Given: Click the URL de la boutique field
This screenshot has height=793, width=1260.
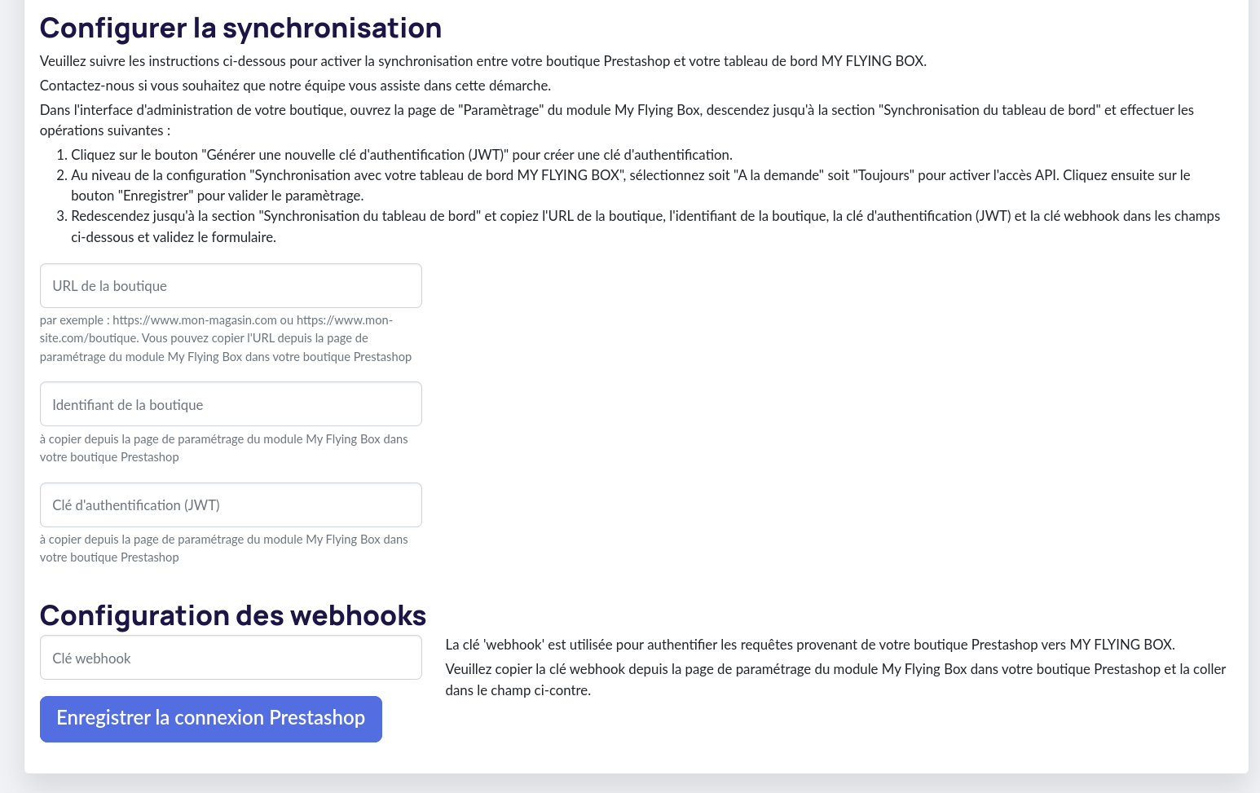Looking at the screenshot, I should (x=231, y=286).
